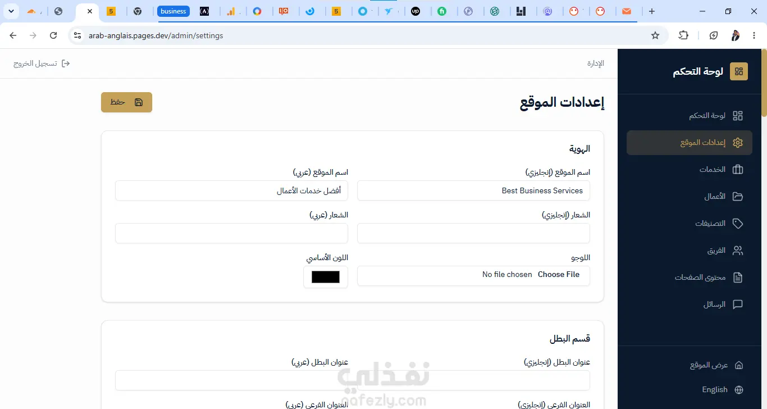Switch to the orange bar-chart tab
The width and height of the screenshot is (767, 409).
point(231,11)
